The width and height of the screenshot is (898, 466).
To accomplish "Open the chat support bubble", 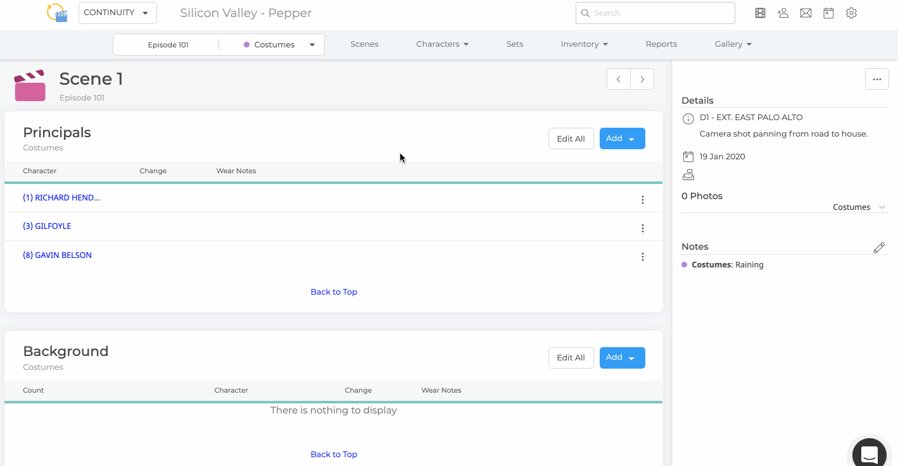I will 870,453.
